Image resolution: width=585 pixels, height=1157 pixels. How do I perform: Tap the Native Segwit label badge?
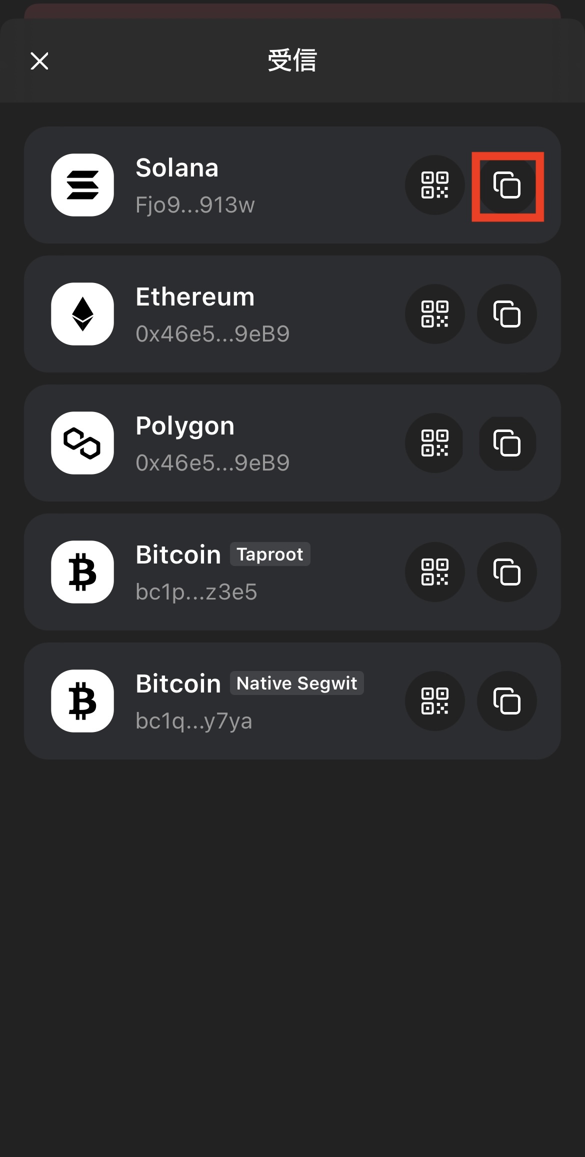pyautogui.click(x=296, y=683)
